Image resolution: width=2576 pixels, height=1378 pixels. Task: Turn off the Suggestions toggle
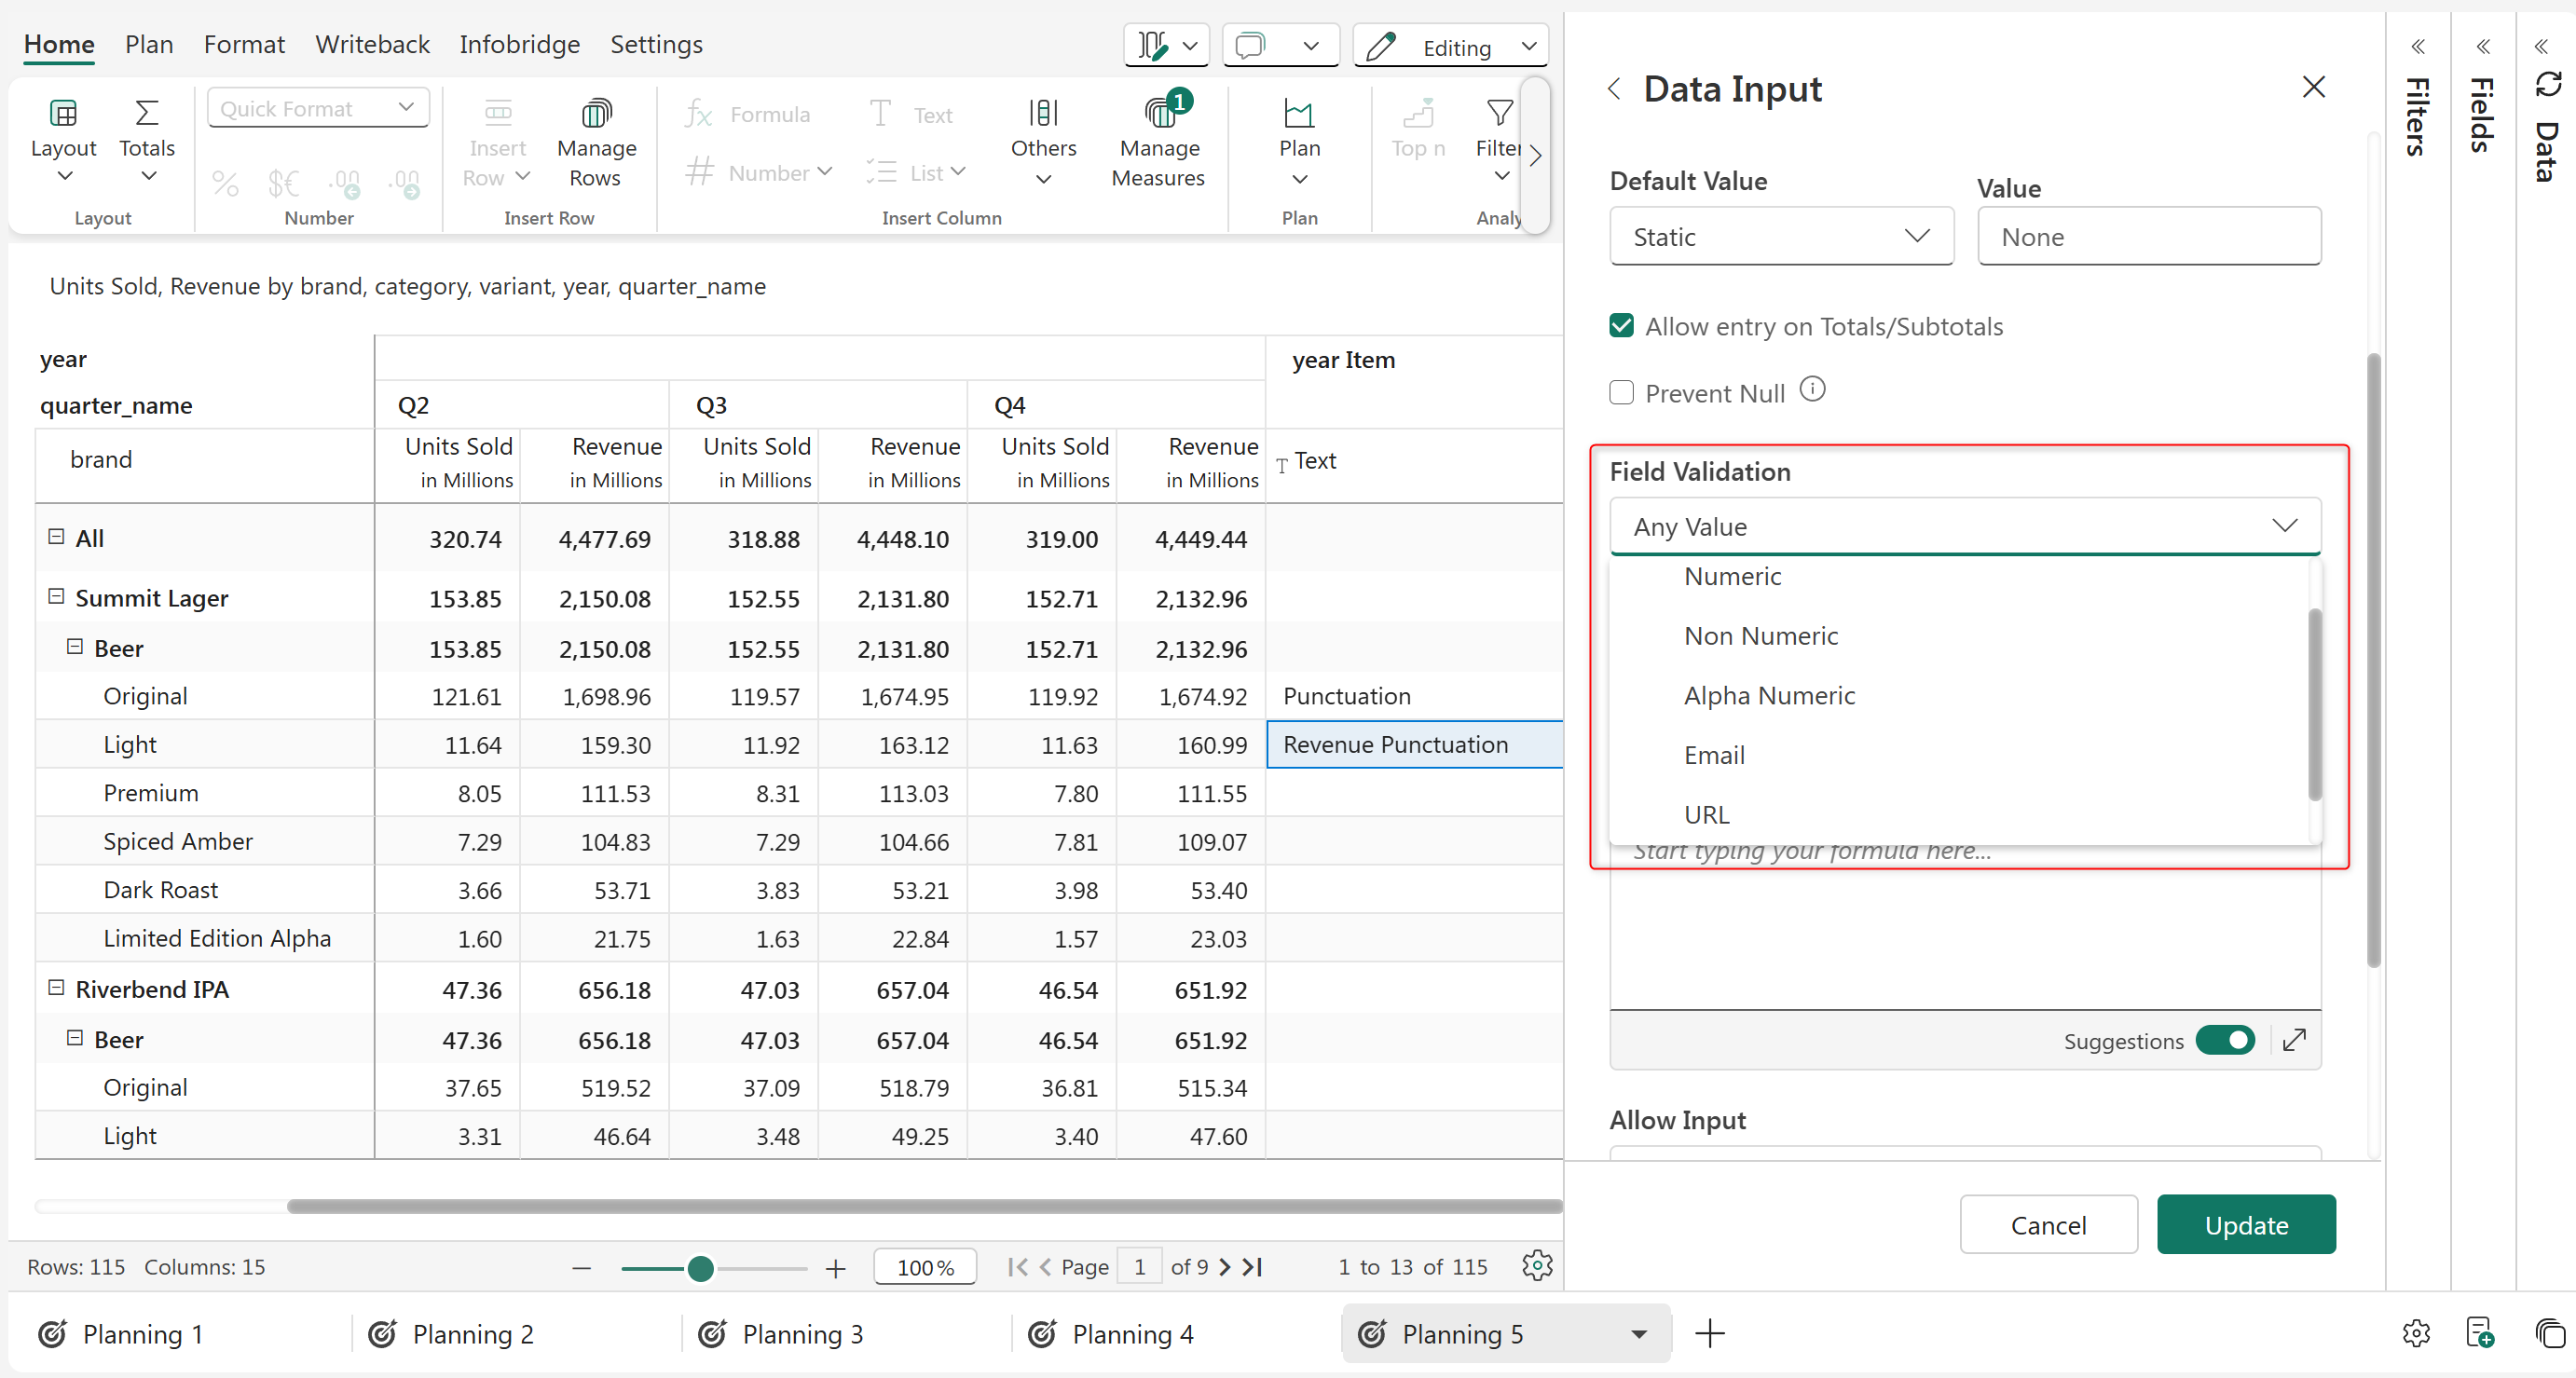[2225, 1040]
